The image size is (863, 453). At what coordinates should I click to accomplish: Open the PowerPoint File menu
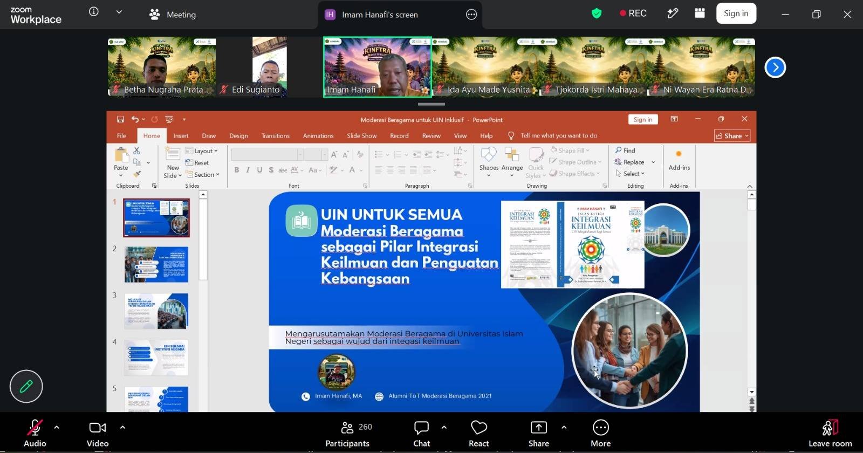(121, 136)
